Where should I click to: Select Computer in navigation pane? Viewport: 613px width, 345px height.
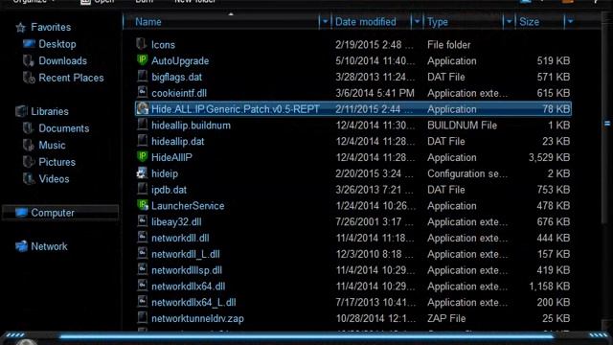60,213
